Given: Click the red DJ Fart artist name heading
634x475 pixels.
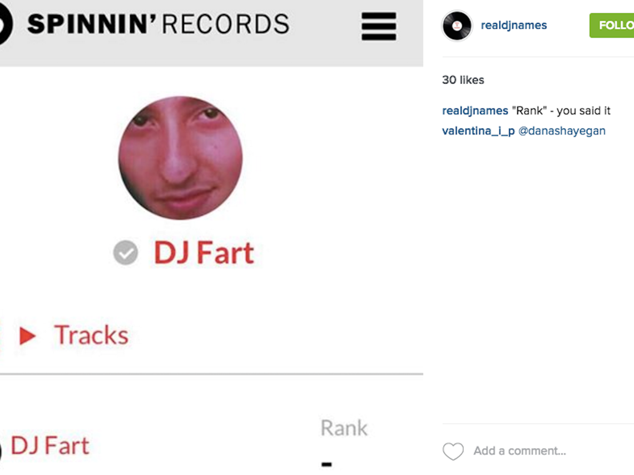Looking at the screenshot, I should tap(204, 253).
